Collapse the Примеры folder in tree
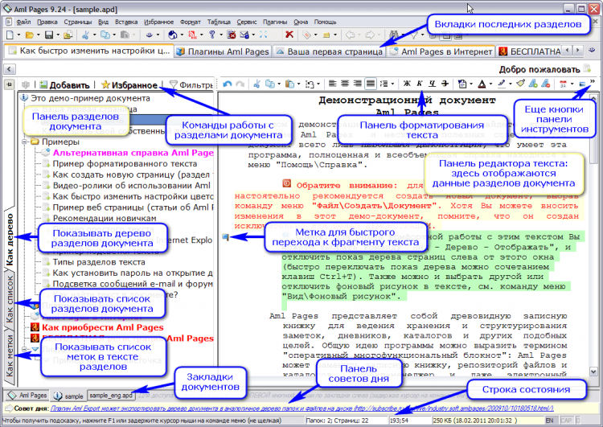Viewport: 603px width, 427px height. [x=25, y=141]
